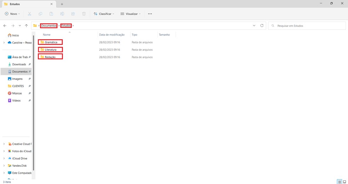Expand the address bar history dropdown
Screen dimensions: 348x184
pyautogui.click(x=254, y=26)
